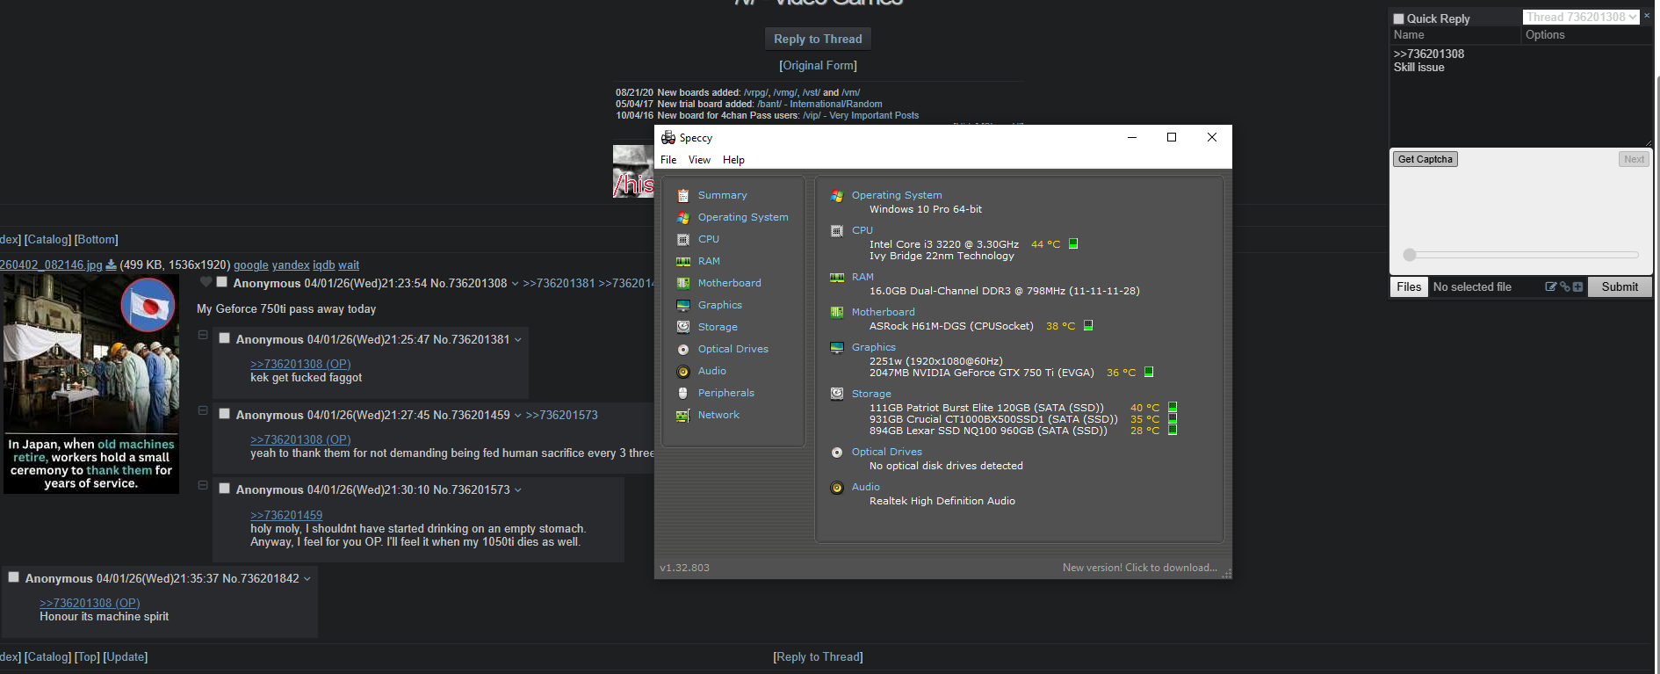Check the box on post No.736201842
The width and height of the screenshot is (1660, 674).
coord(14,577)
